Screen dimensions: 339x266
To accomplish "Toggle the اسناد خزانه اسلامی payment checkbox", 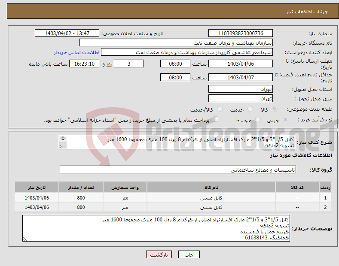I will tap(216, 119).
